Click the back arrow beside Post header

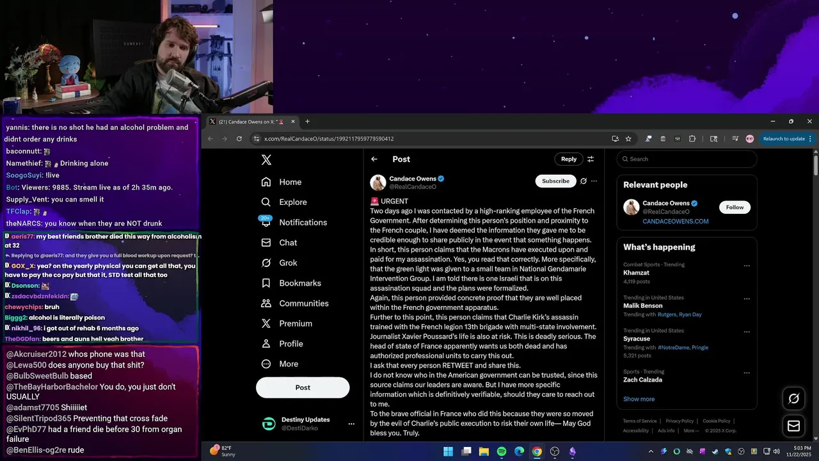[374, 159]
